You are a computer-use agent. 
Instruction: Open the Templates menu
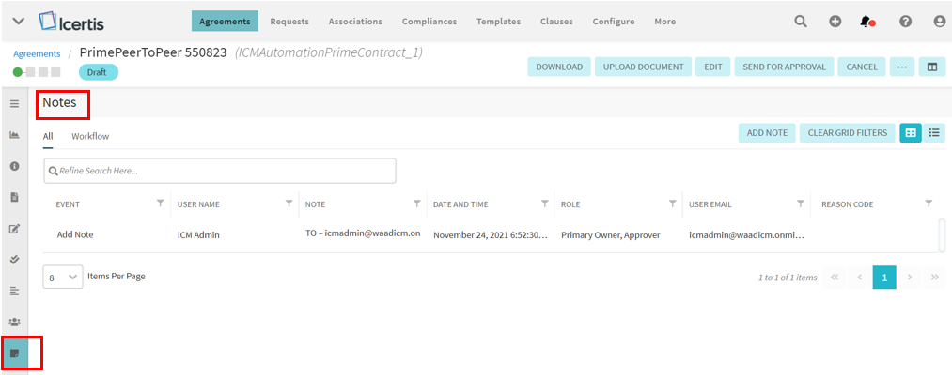pos(498,22)
